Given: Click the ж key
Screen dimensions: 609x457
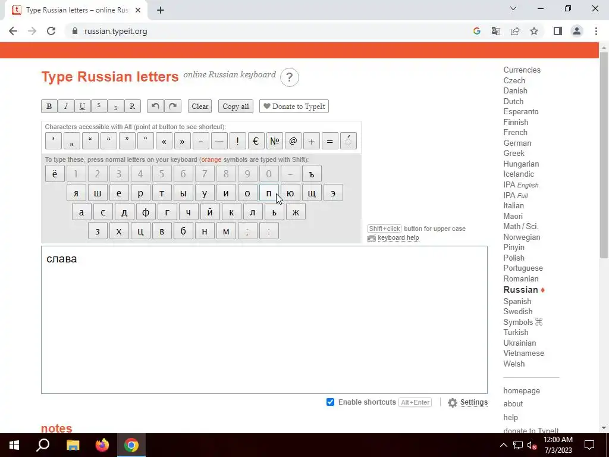Looking at the screenshot, I should click(296, 212).
